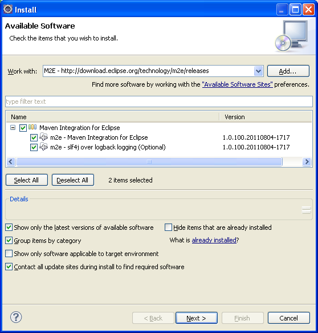
Task: Sort by the Version column header
Action: [266, 117]
